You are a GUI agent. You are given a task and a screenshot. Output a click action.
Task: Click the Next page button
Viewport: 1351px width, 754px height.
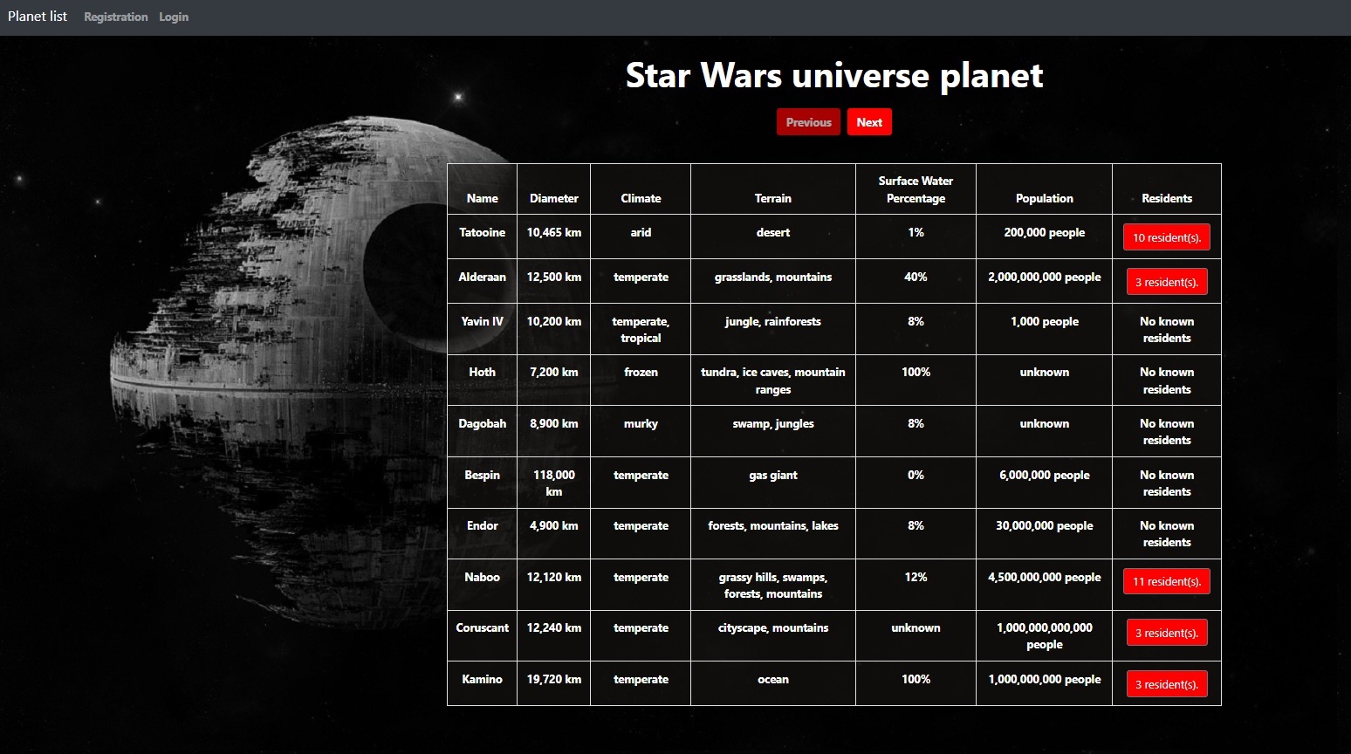(869, 122)
